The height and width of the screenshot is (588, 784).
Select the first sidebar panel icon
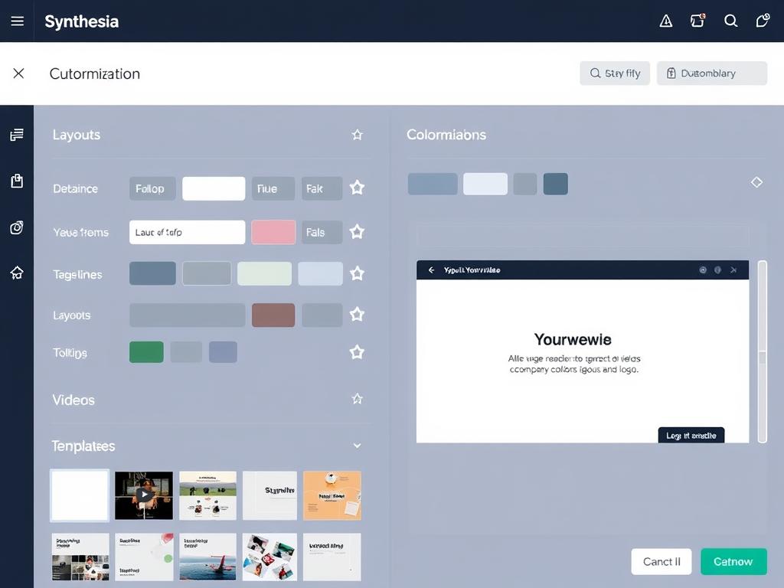(17, 134)
